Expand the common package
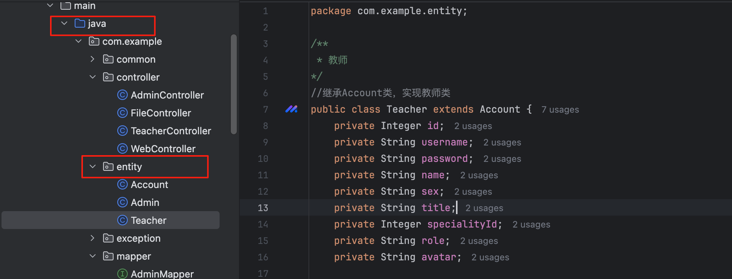This screenshot has width=732, height=279. 93,59
